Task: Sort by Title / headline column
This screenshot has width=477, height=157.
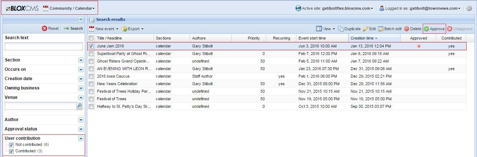Action: [124, 38]
